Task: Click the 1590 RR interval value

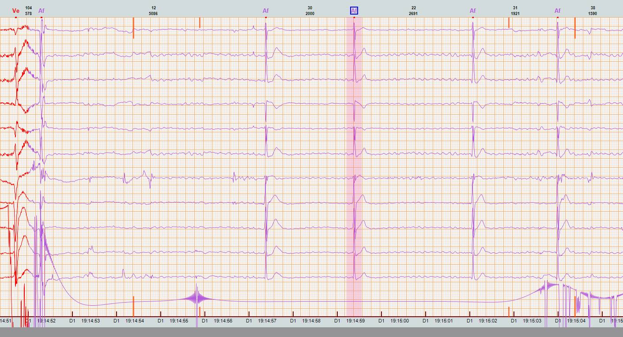Action: [x=593, y=14]
